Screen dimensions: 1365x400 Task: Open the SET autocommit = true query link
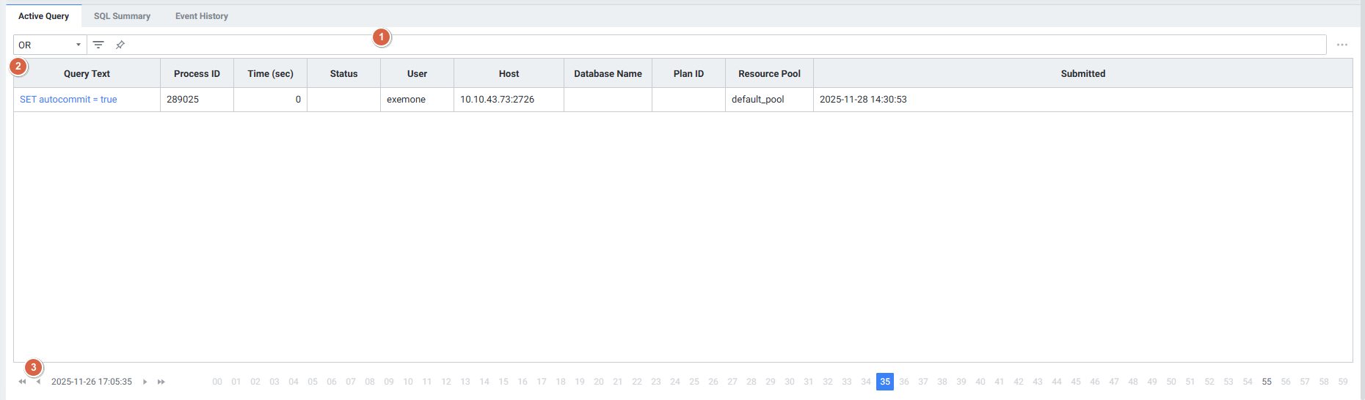coord(68,100)
